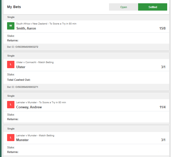Click the Smith, Aaron selection name

(x=26, y=29)
